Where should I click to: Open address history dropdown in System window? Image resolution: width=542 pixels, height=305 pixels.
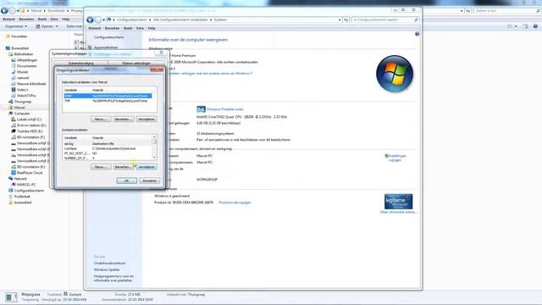340,19
